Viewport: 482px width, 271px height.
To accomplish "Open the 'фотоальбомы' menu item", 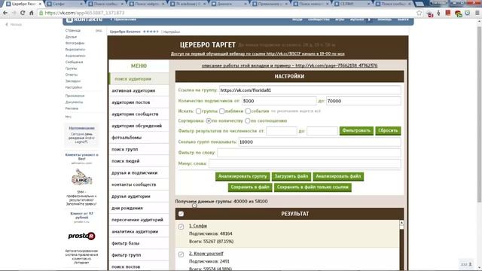I will pos(139,138).
